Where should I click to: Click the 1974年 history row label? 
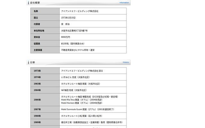(37, 77)
